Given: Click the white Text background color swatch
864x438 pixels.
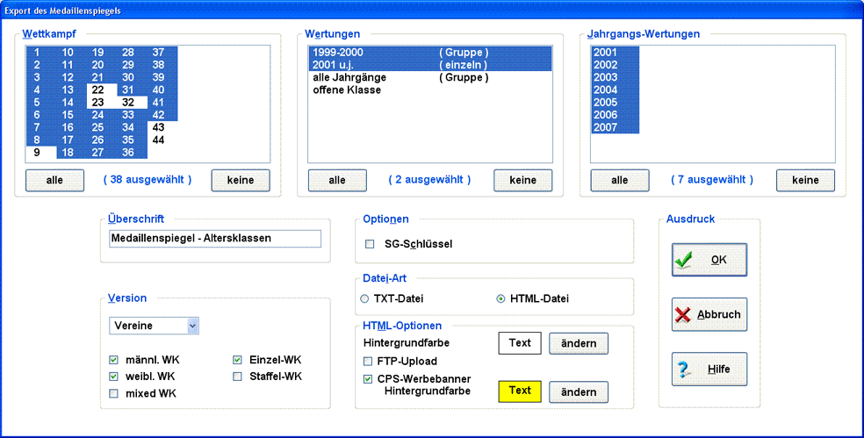Looking at the screenshot, I should tap(520, 343).
